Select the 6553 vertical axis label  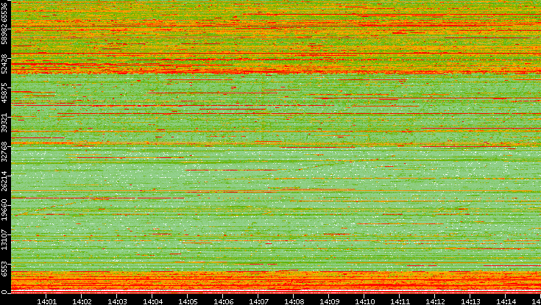[4, 269]
